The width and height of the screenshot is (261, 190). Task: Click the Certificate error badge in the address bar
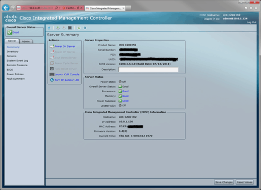pyautogui.click(x=69, y=8)
